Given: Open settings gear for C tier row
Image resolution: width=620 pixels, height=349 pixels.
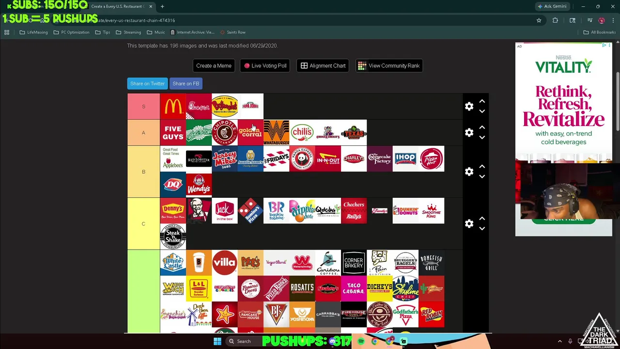Looking at the screenshot, I should tap(469, 223).
